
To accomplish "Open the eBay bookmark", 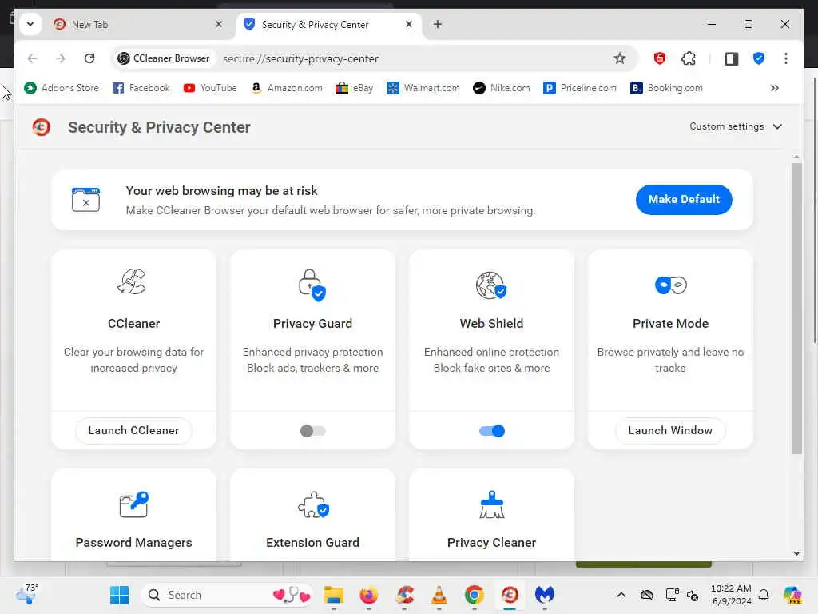I will pos(354,88).
